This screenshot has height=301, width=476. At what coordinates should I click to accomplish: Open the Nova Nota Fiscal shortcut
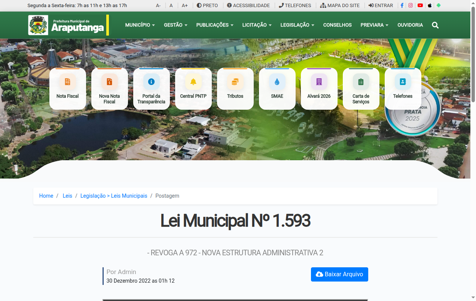tap(110, 89)
